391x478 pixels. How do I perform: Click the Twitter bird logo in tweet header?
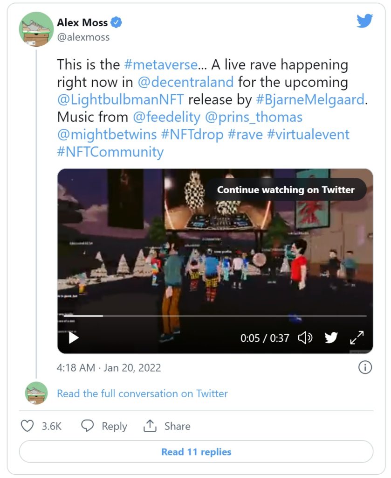click(364, 21)
